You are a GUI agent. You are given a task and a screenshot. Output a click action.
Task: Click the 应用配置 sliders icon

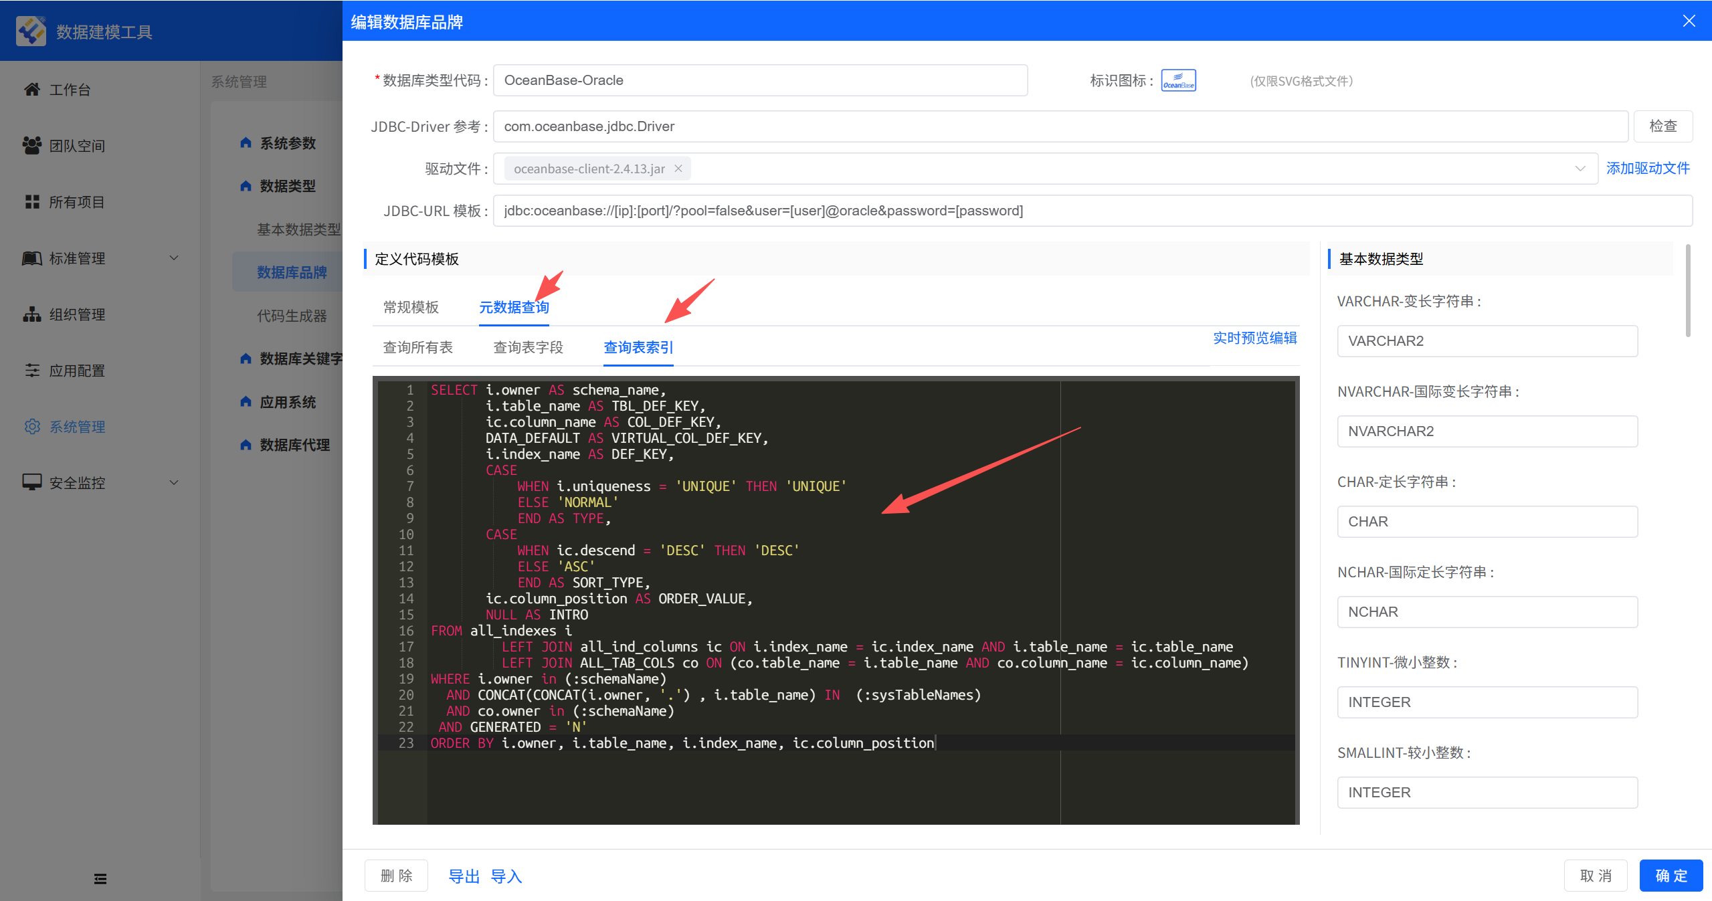pyautogui.click(x=31, y=370)
